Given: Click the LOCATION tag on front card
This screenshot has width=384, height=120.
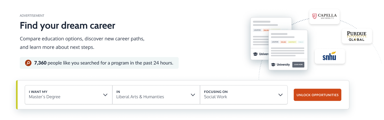Looking at the screenshot, I should [x=275, y=42].
